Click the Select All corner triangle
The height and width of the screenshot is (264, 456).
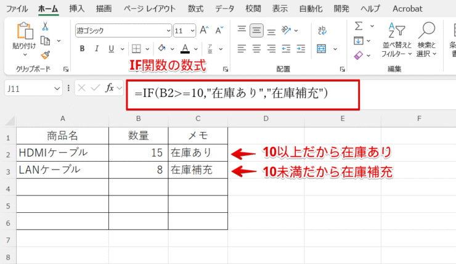[10, 120]
